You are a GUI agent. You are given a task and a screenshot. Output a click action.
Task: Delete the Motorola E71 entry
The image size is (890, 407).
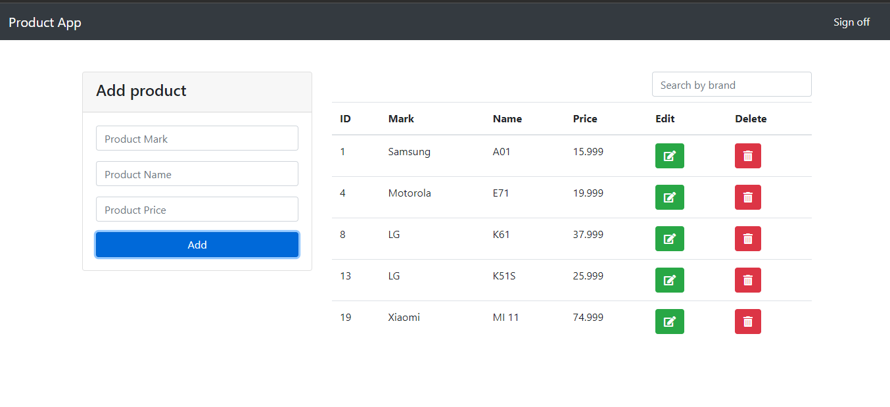tap(747, 197)
